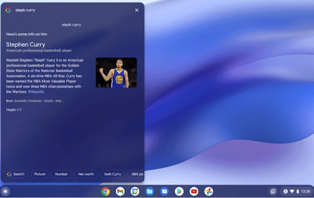The image size is (314, 198).
Task: Open YouTube from the shelf
Action: pyautogui.click(x=194, y=191)
